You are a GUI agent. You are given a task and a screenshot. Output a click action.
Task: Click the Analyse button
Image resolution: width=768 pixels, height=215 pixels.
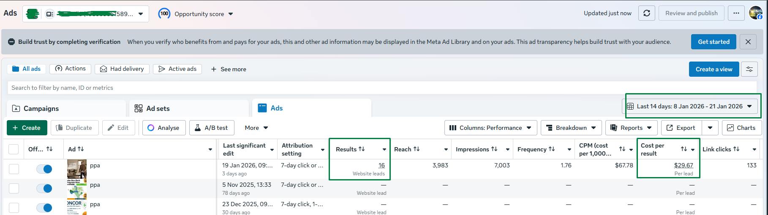pyautogui.click(x=164, y=128)
